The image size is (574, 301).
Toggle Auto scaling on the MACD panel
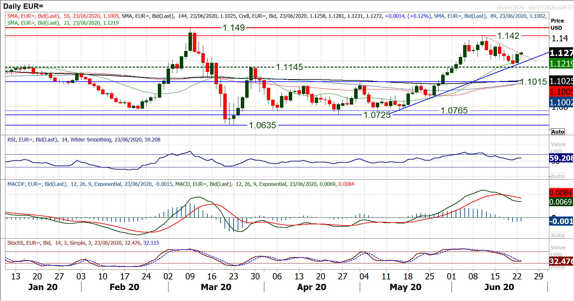click(x=558, y=235)
